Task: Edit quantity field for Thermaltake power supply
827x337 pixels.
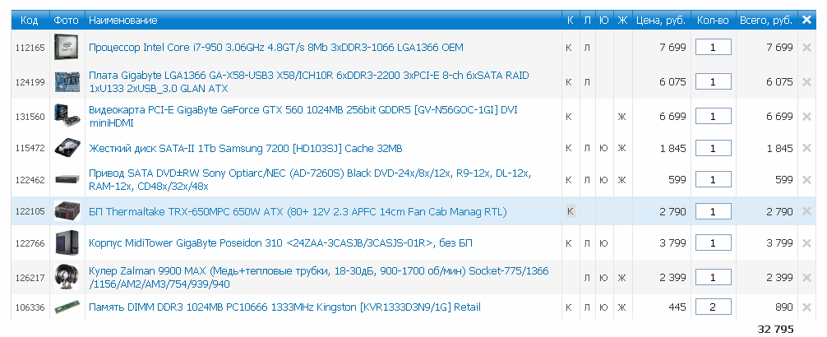Action: pyautogui.click(x=713, y=211)
